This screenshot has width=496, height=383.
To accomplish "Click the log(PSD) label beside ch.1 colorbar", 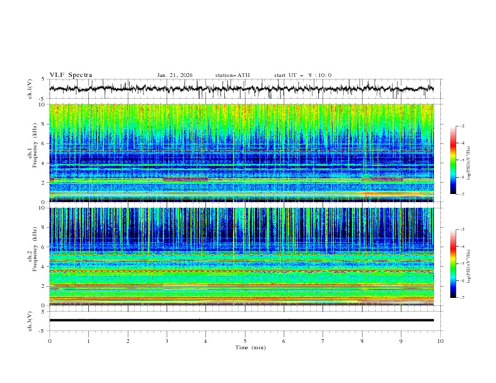I will 469,163.
